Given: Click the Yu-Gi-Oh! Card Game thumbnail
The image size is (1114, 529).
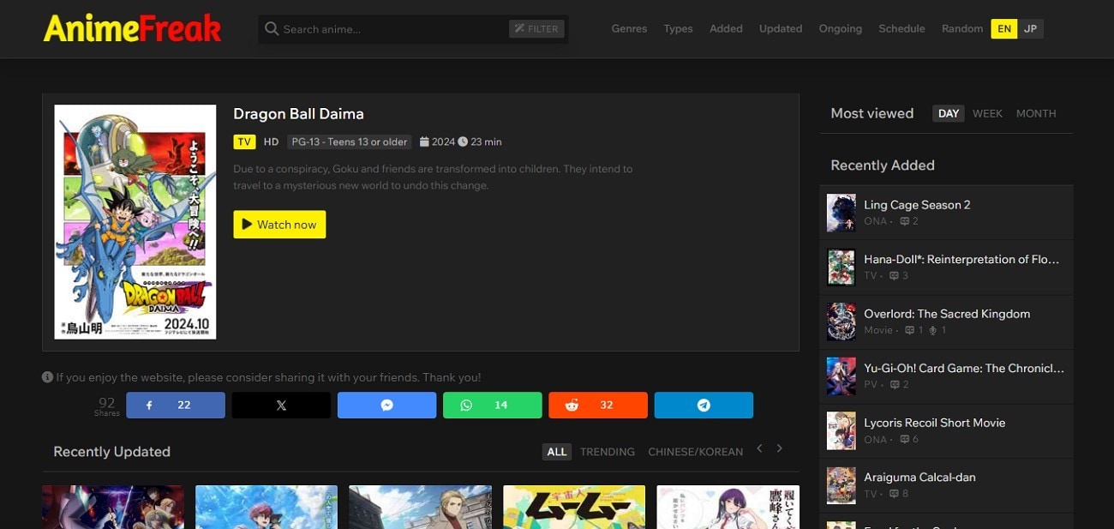Looking at the screenshot, I should (841, 376).
